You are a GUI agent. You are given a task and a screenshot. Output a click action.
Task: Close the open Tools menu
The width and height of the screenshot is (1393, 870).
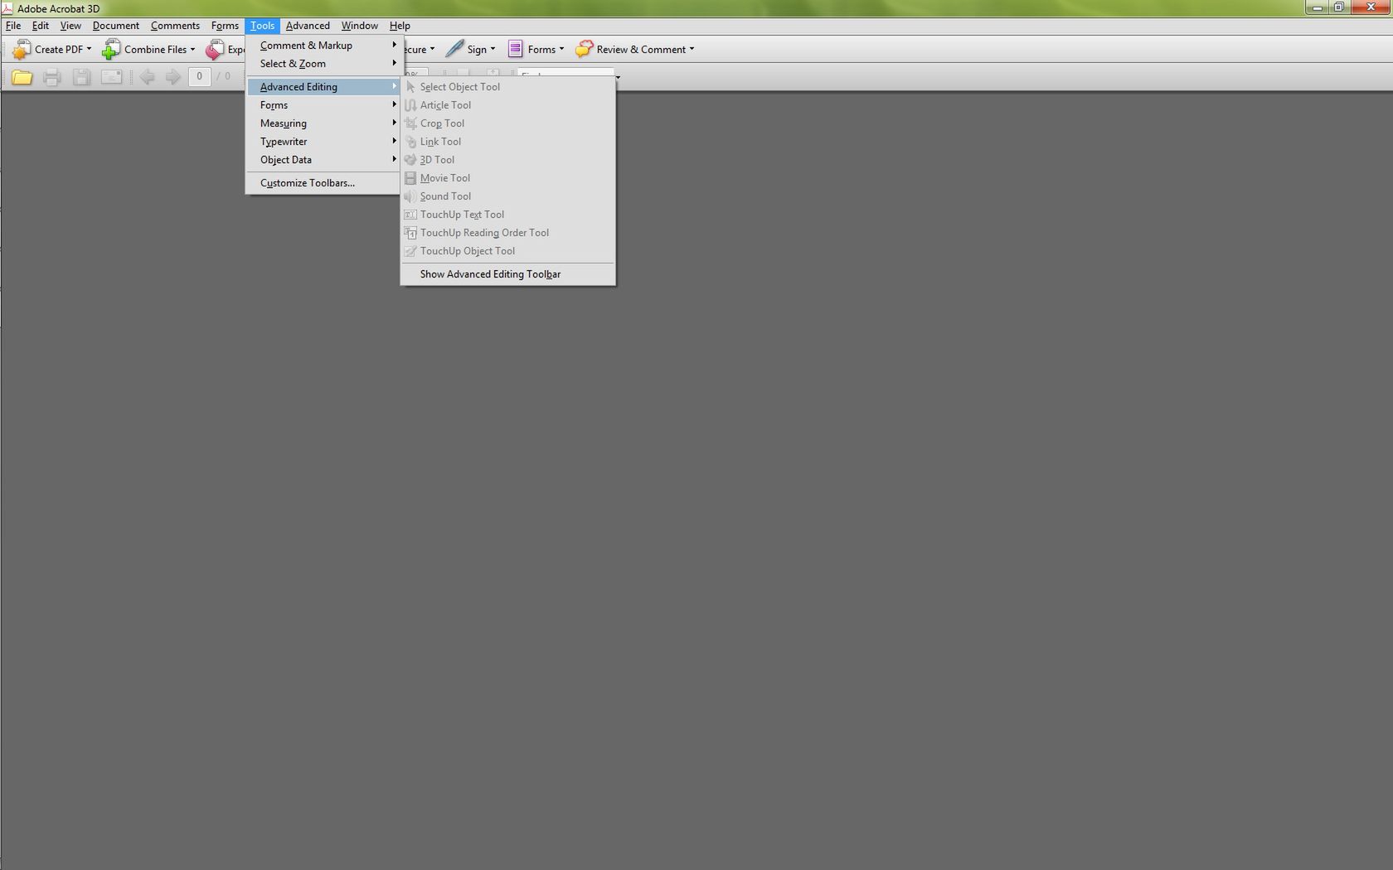(x=262, y=26)
